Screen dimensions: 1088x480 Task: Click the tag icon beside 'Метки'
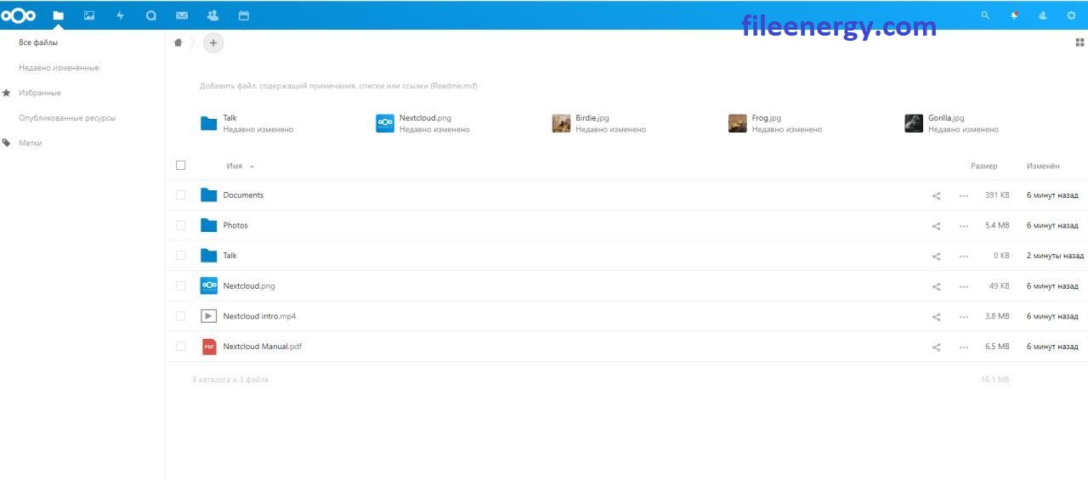7,144
